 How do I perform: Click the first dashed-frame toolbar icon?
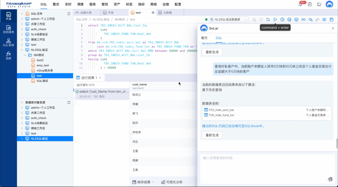[254, 19]
